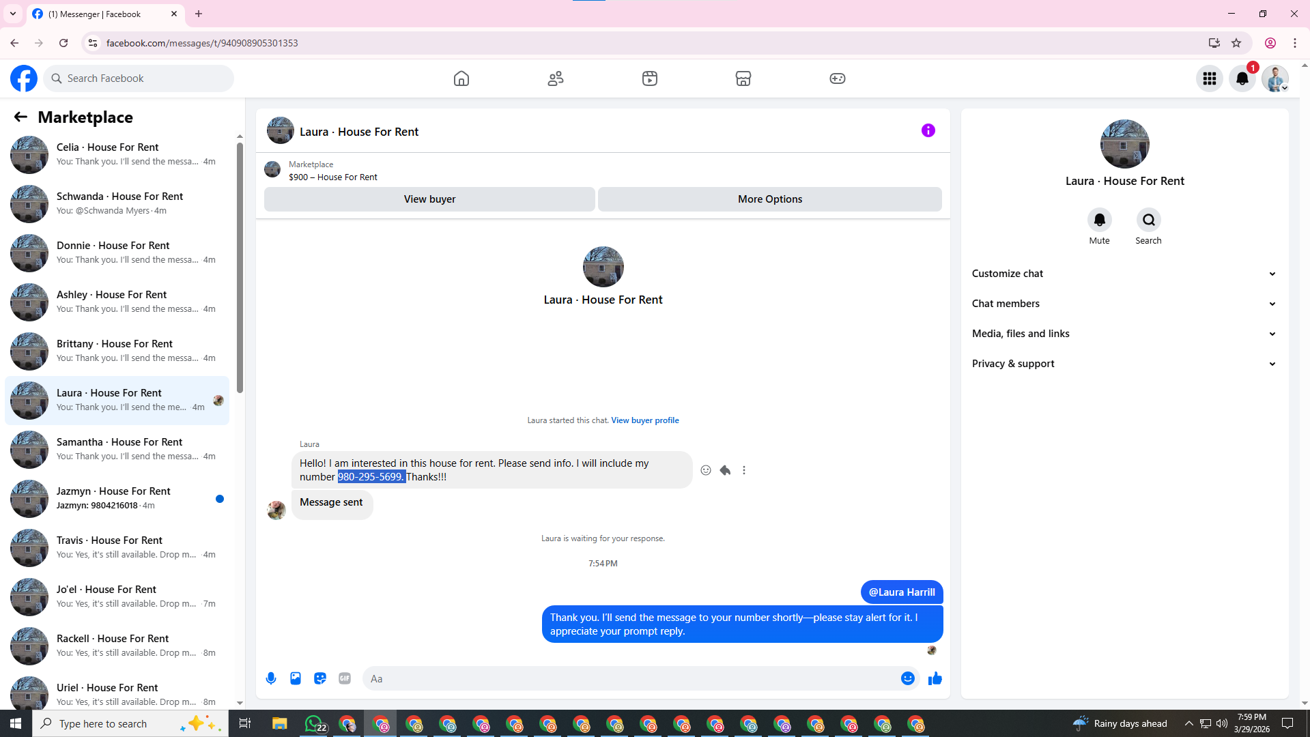Screen dimensions: 1310x737
Task: Open unread Jazmyn · House For Rent chat
Action: pos(117,498)
